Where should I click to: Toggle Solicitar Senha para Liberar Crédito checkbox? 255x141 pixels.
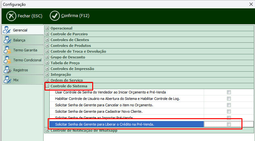[229, 124]
